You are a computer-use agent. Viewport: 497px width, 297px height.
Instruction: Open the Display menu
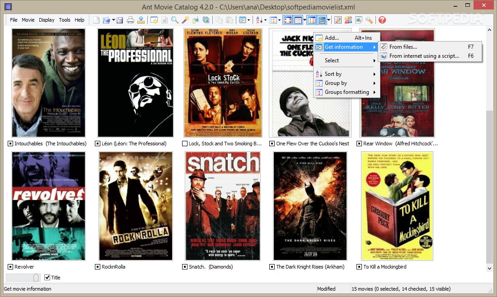click(x=47, y=20)
